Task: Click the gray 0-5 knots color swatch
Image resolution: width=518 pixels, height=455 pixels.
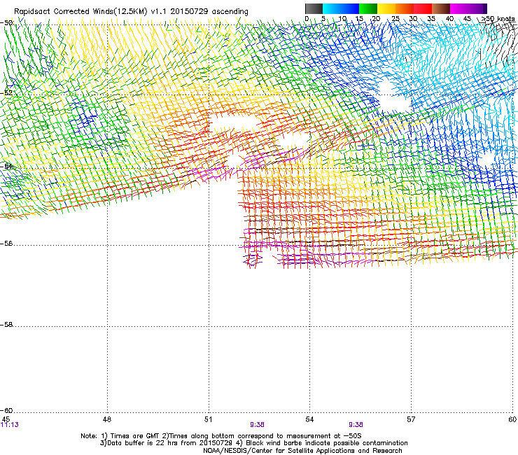Action: coord(314,8)
